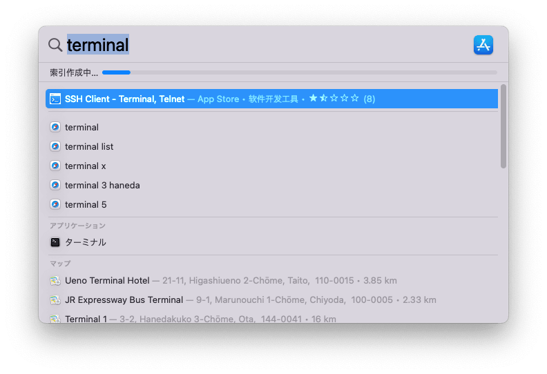Choose the "terminal 3 haneda" suggestion
Viewport: 547px width, 374px height.
pyautogui.click(x=271, y=185)
